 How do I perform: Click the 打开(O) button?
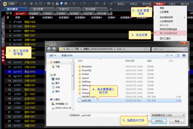tap(159, 121)
